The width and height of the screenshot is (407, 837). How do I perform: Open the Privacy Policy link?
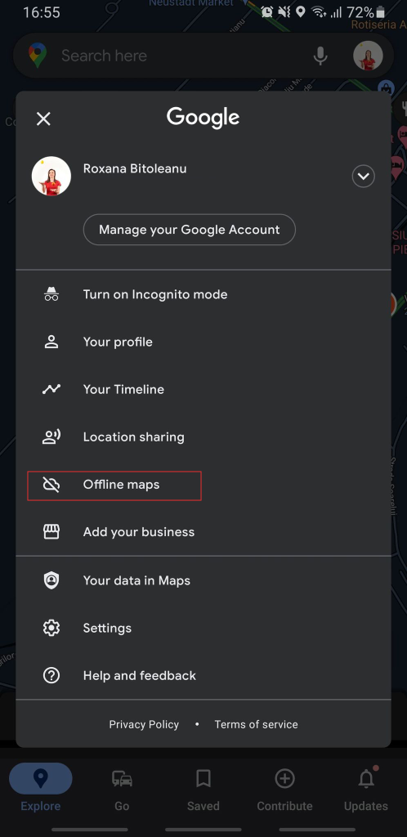tap(144, 724)
